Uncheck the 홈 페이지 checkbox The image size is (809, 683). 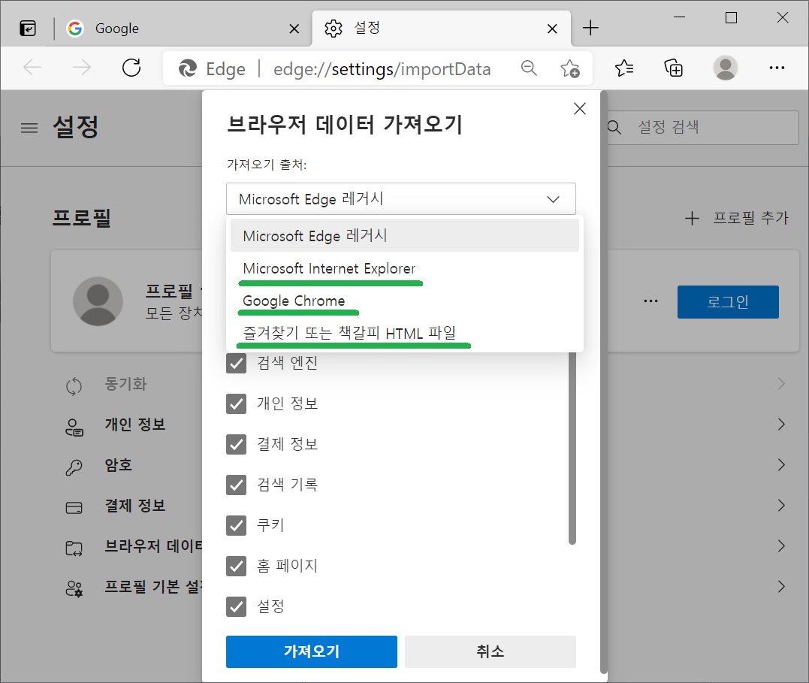tap(237, 566)
